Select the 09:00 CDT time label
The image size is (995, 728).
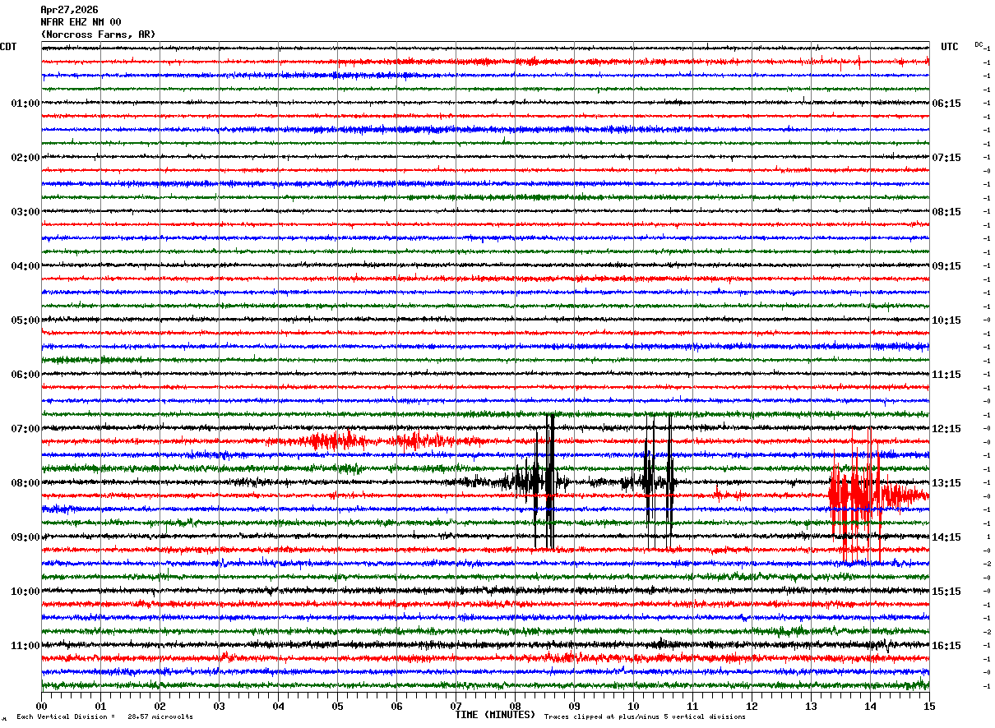click(x=25, y=537)
